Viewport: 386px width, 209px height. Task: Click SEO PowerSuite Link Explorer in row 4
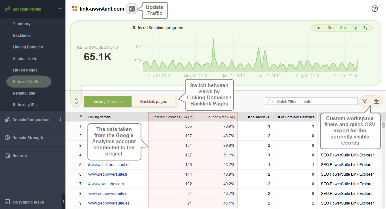(x=347, y=155)
